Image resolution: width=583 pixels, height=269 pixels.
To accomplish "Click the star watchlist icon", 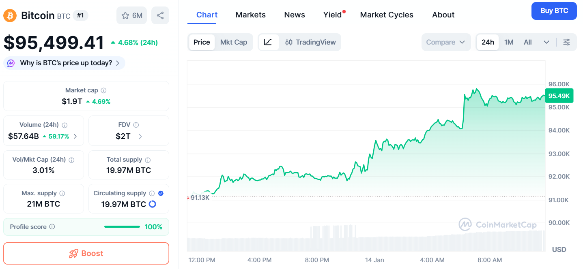I will click(125, 15).
